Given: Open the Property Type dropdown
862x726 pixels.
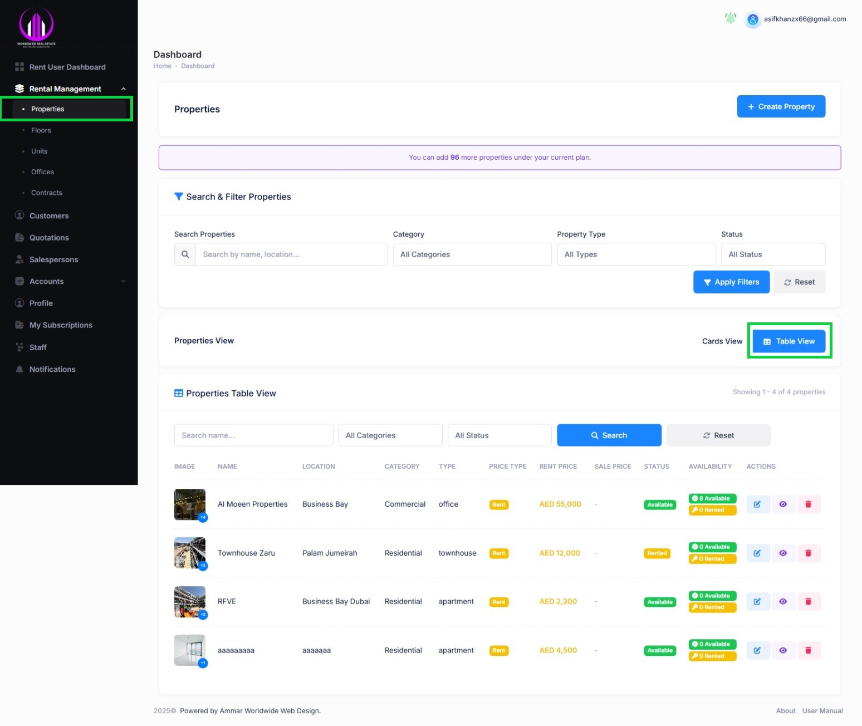Looking at the screenshot, I should pyautogui.click(x=636, y=254).
